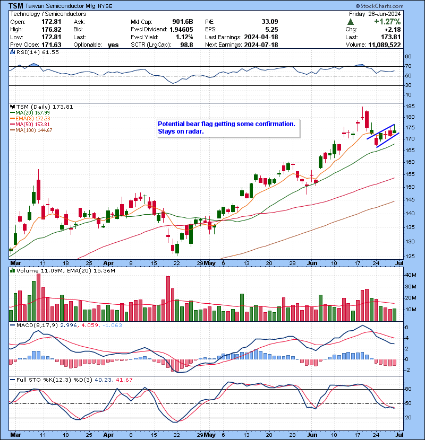
Task: Click the SCTR (LrgCap) value 98.8
Action: click(186, 45)
